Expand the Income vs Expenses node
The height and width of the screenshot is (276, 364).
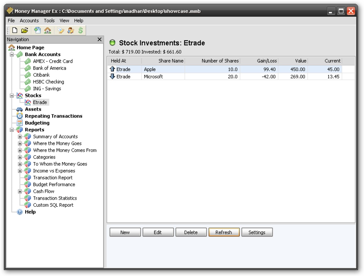click(20, 171)
